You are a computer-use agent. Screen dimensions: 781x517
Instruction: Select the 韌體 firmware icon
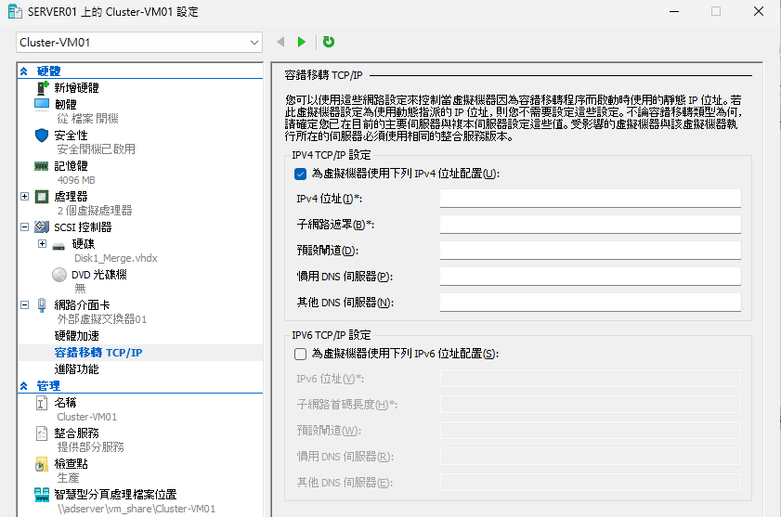click(x=41, y=104)
